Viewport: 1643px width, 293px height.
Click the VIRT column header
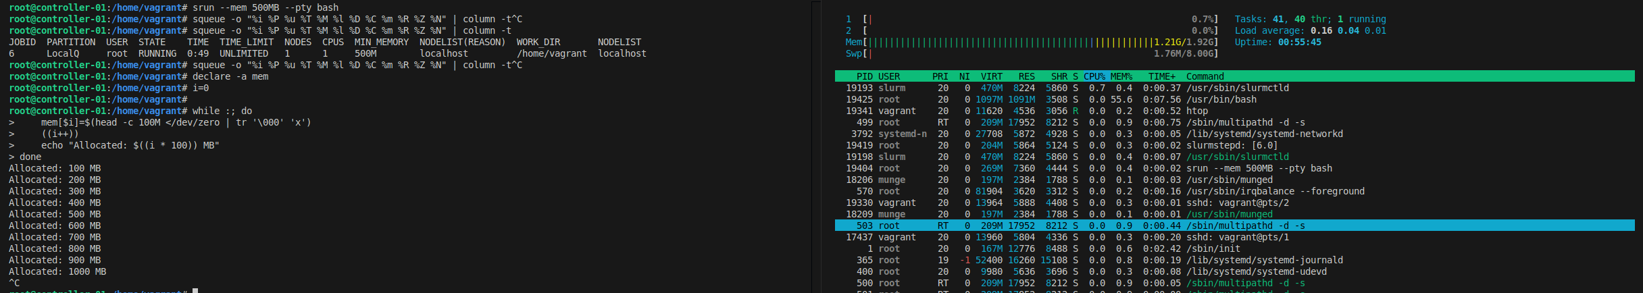991,76
